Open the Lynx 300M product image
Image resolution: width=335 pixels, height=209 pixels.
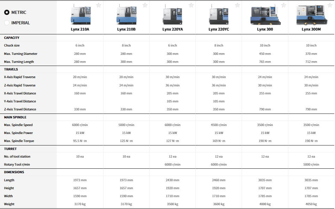(x=311, y=15)
